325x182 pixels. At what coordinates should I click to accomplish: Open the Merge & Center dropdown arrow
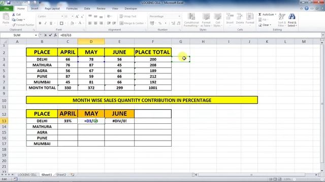[x=145, y=23]
